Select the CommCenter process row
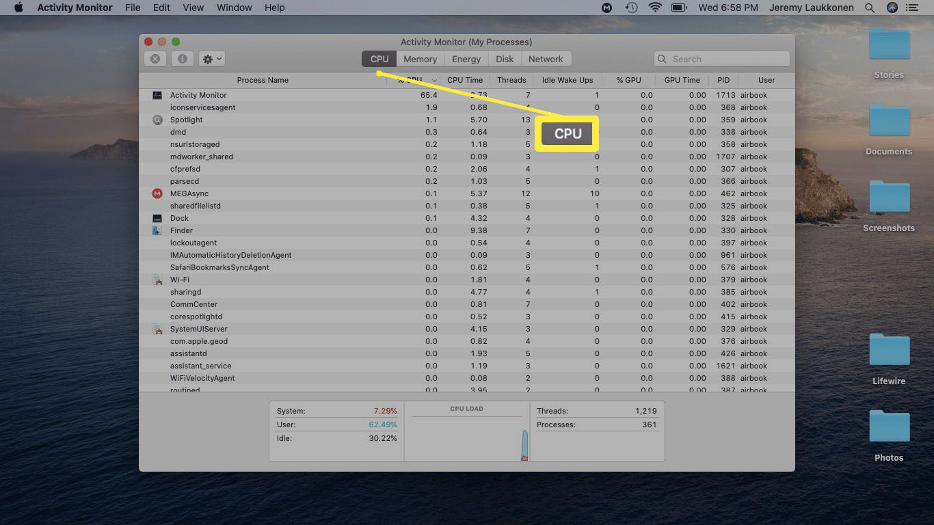This screenshot has width=934, height=525. [466, 304]
